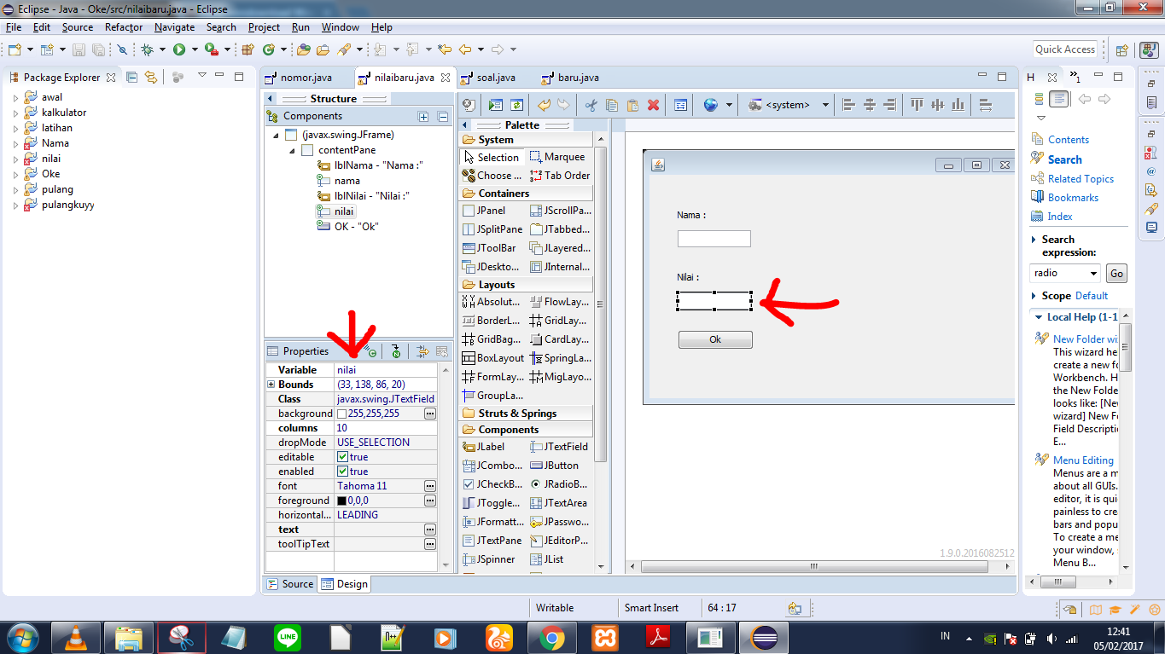
Task: Open Chrome from the taskbar
Action: 551,637
